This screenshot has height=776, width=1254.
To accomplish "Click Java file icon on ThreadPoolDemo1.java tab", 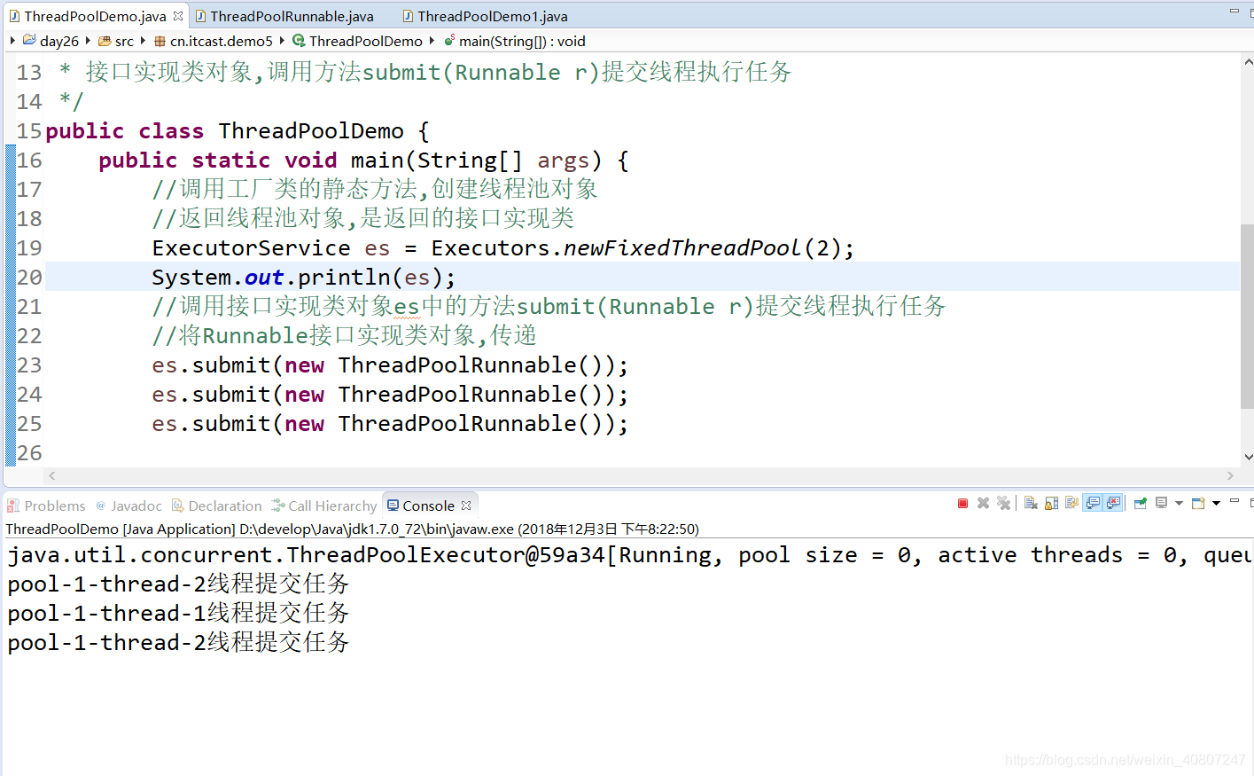I will [x=408, y=16].
